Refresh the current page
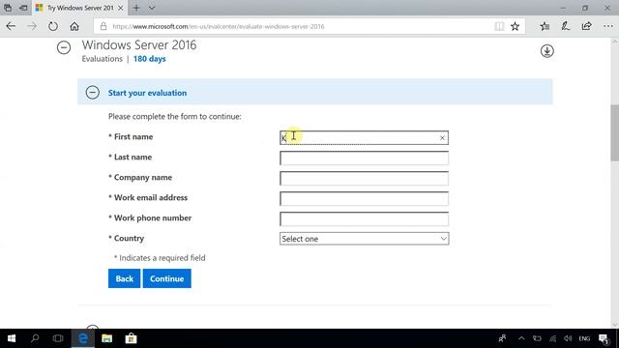The image size is (619, 348). pos(53,26)
